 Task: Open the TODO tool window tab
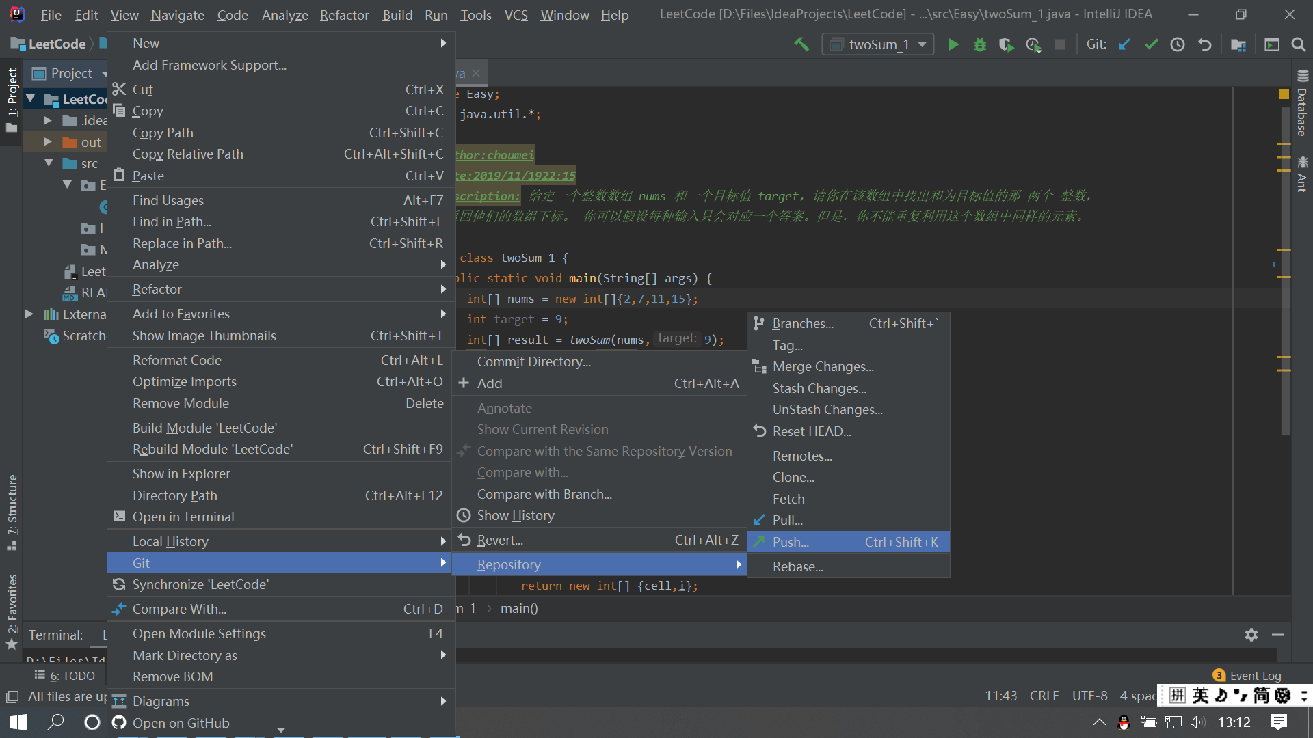[64, 676]
